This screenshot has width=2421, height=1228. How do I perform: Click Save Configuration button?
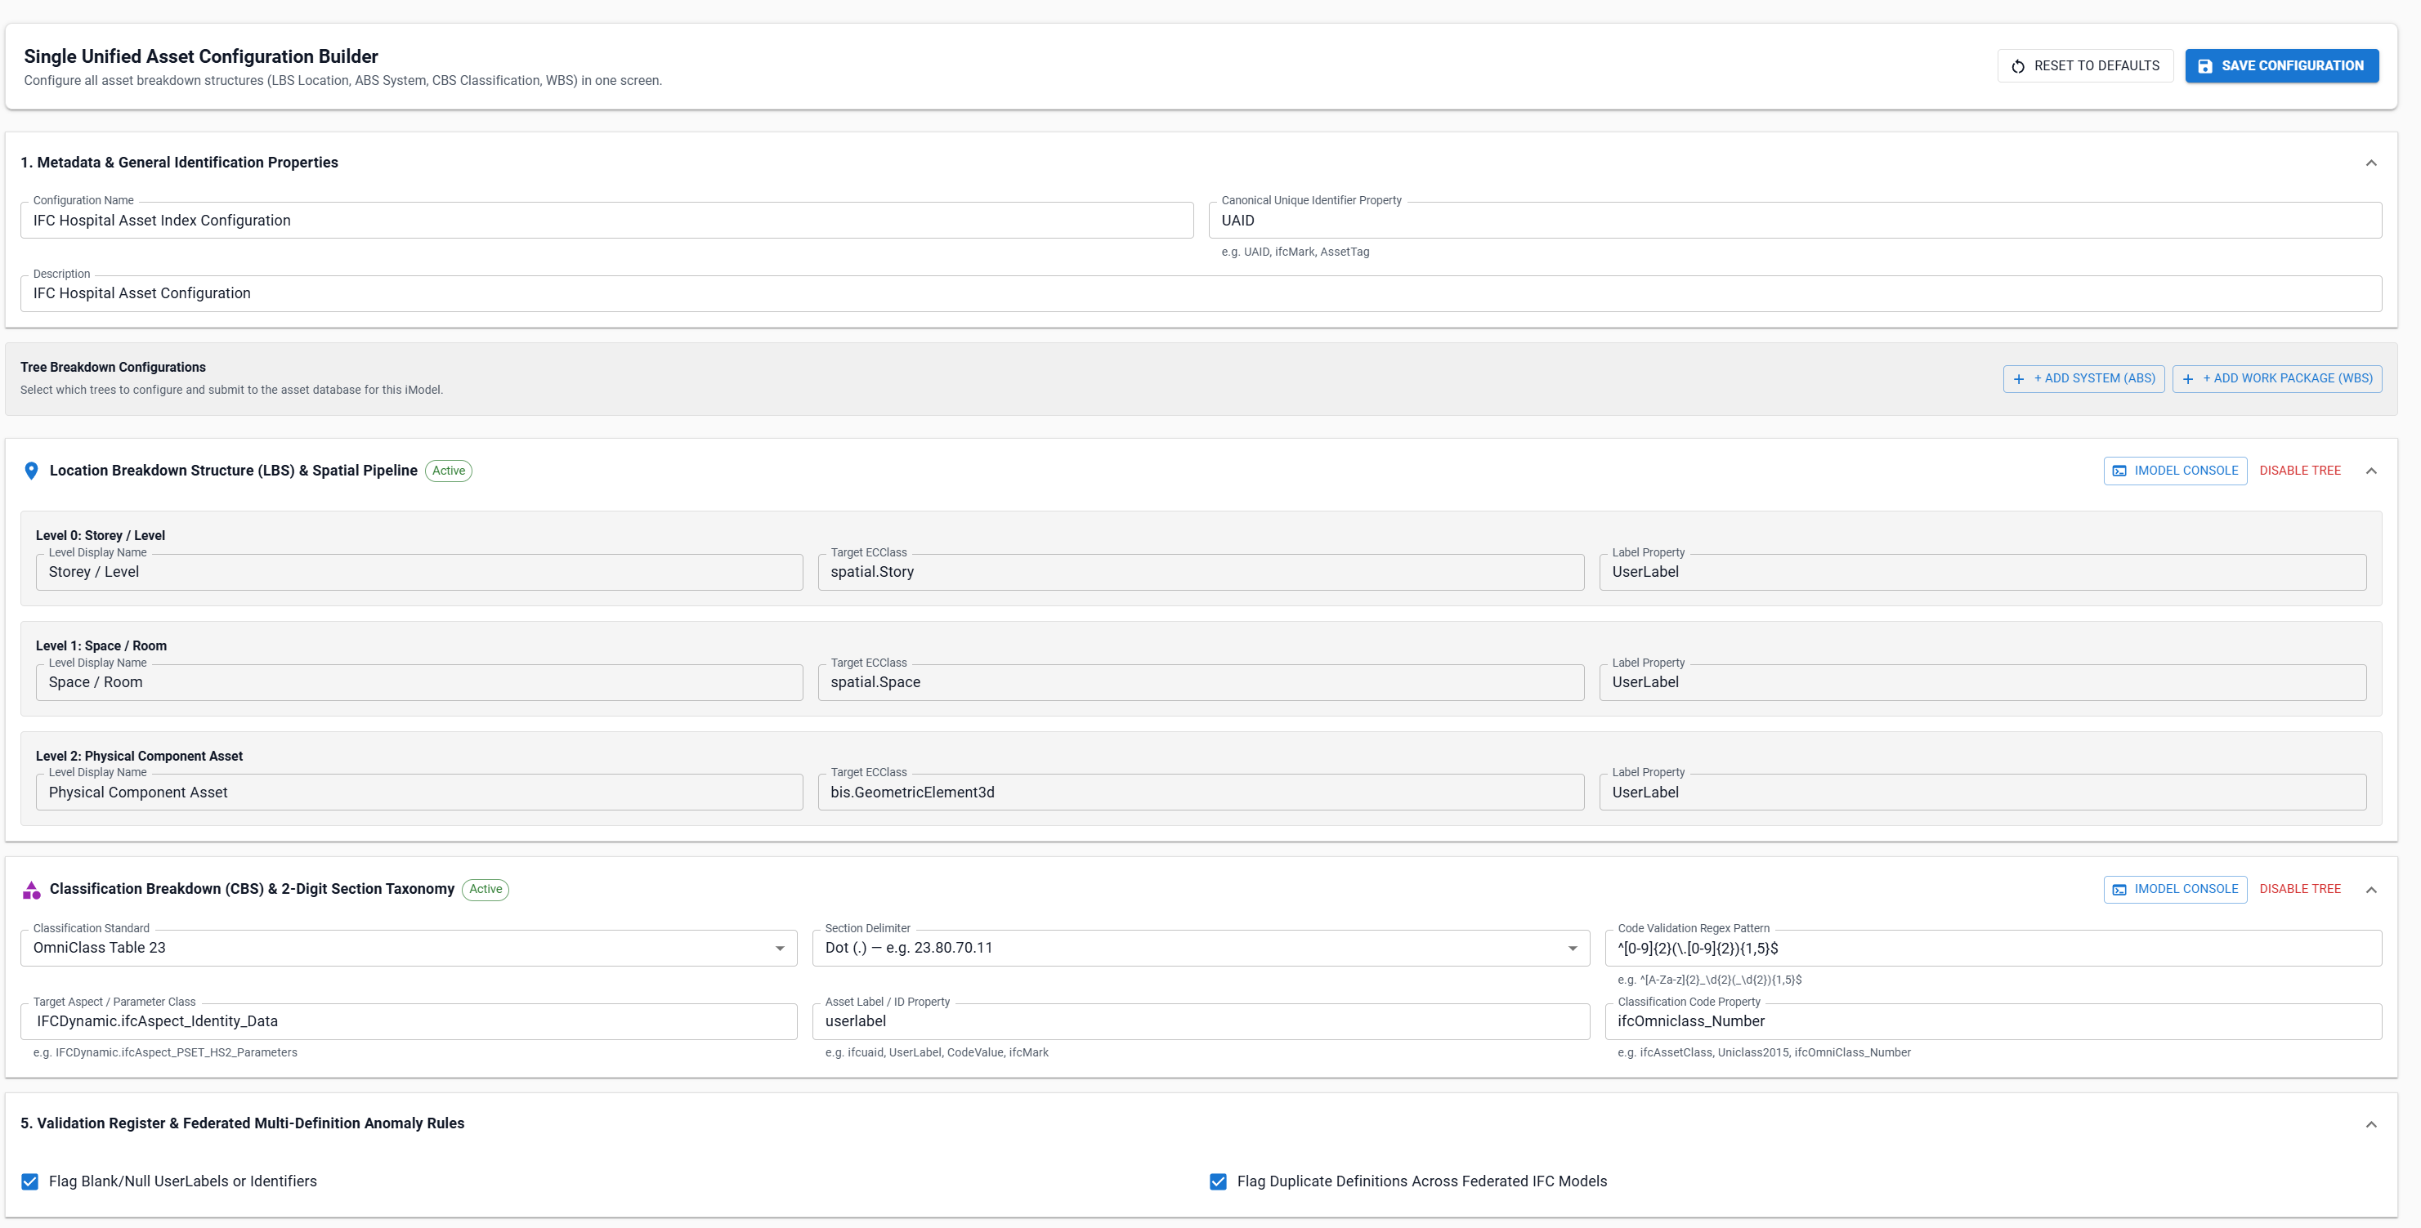pyautogui.click(x=2282, y=65)
